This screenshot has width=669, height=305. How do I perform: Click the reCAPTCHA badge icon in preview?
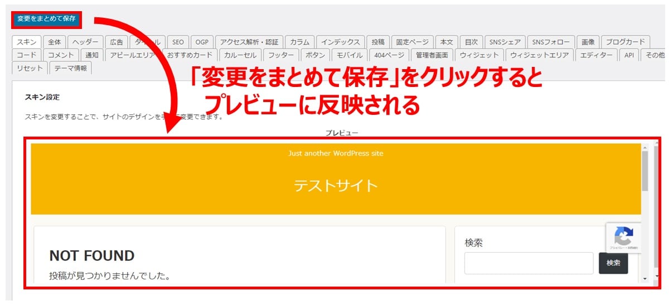click(623, 236)
